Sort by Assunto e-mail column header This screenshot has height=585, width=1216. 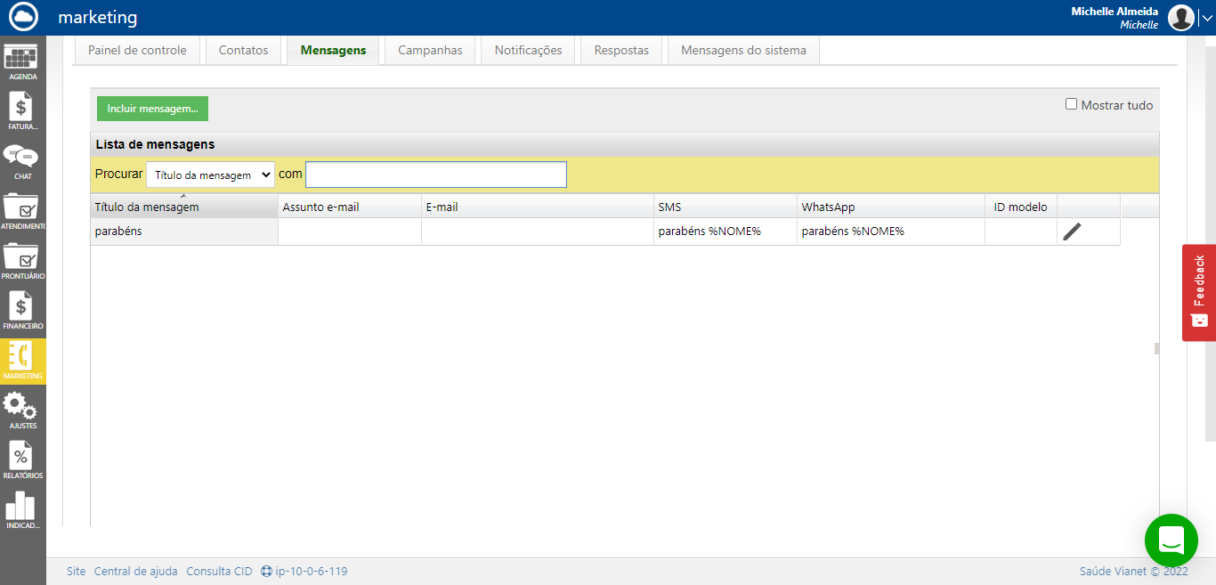(350, 207)
